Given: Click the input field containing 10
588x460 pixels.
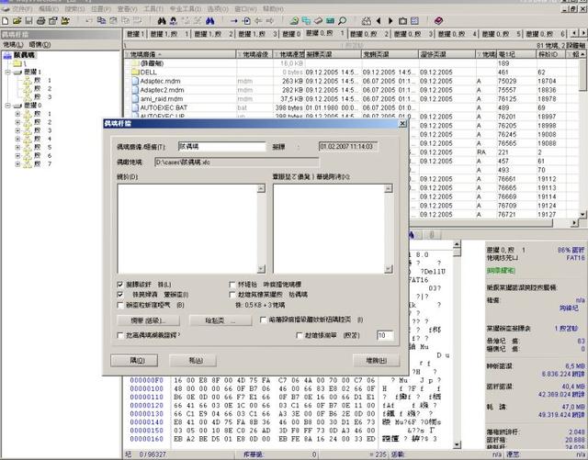Looking at the screenshot, I should 385,335.
